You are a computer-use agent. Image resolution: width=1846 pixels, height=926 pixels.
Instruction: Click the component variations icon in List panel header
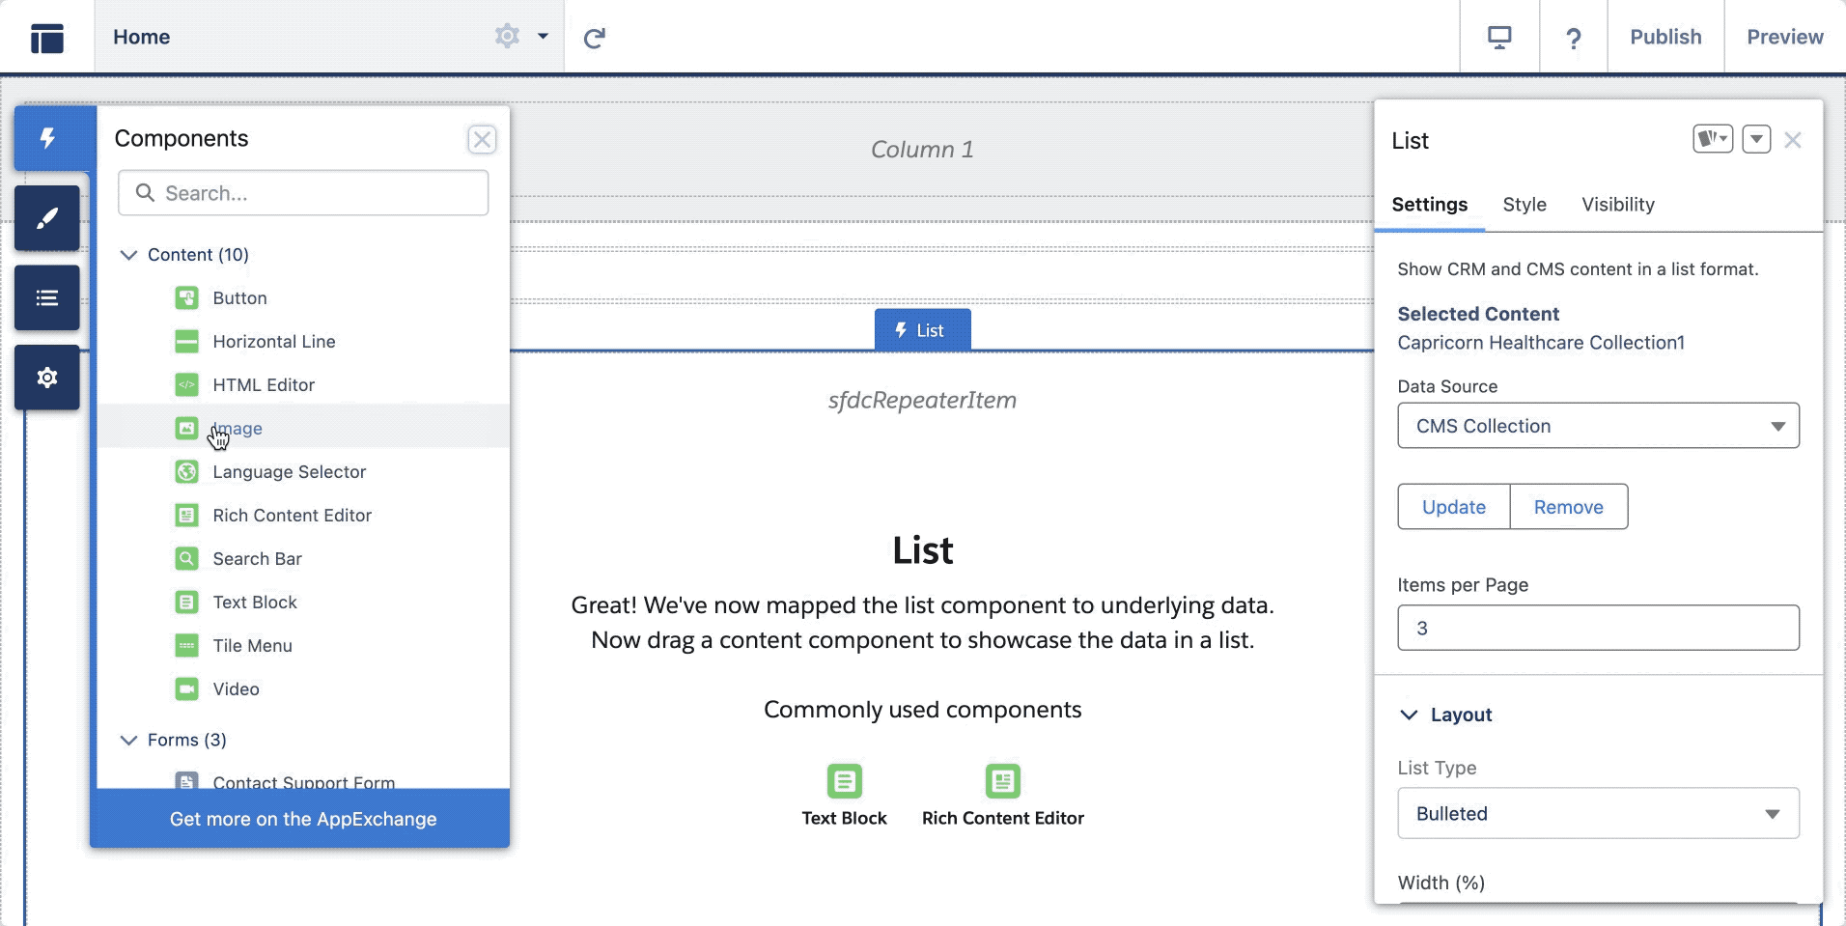click(1714, 139)
